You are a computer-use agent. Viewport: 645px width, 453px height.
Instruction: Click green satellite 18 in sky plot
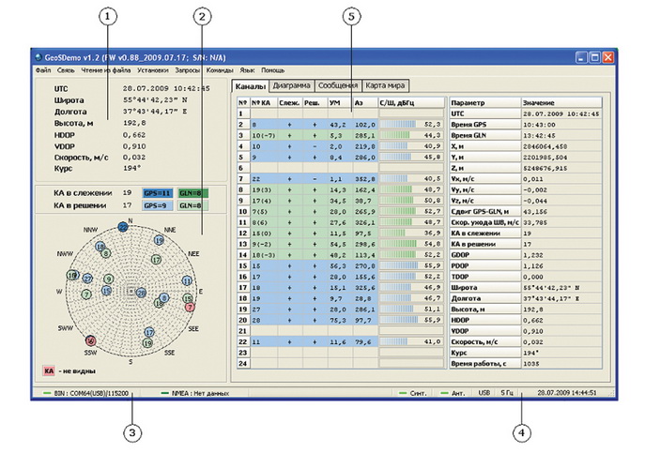coord(159,303)
